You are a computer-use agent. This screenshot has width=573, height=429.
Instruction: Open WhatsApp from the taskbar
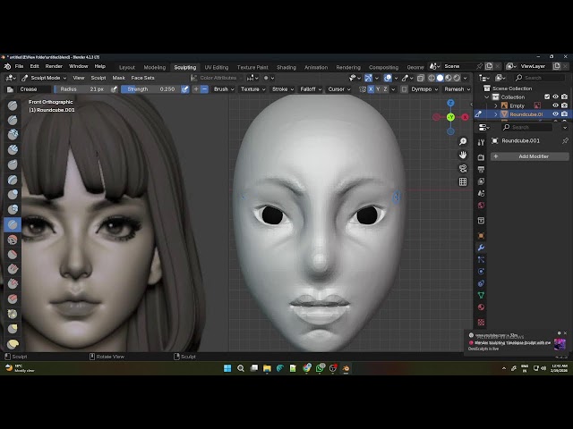[320, 368]
